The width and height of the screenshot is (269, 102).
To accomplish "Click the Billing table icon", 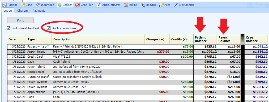I will 126,5.
